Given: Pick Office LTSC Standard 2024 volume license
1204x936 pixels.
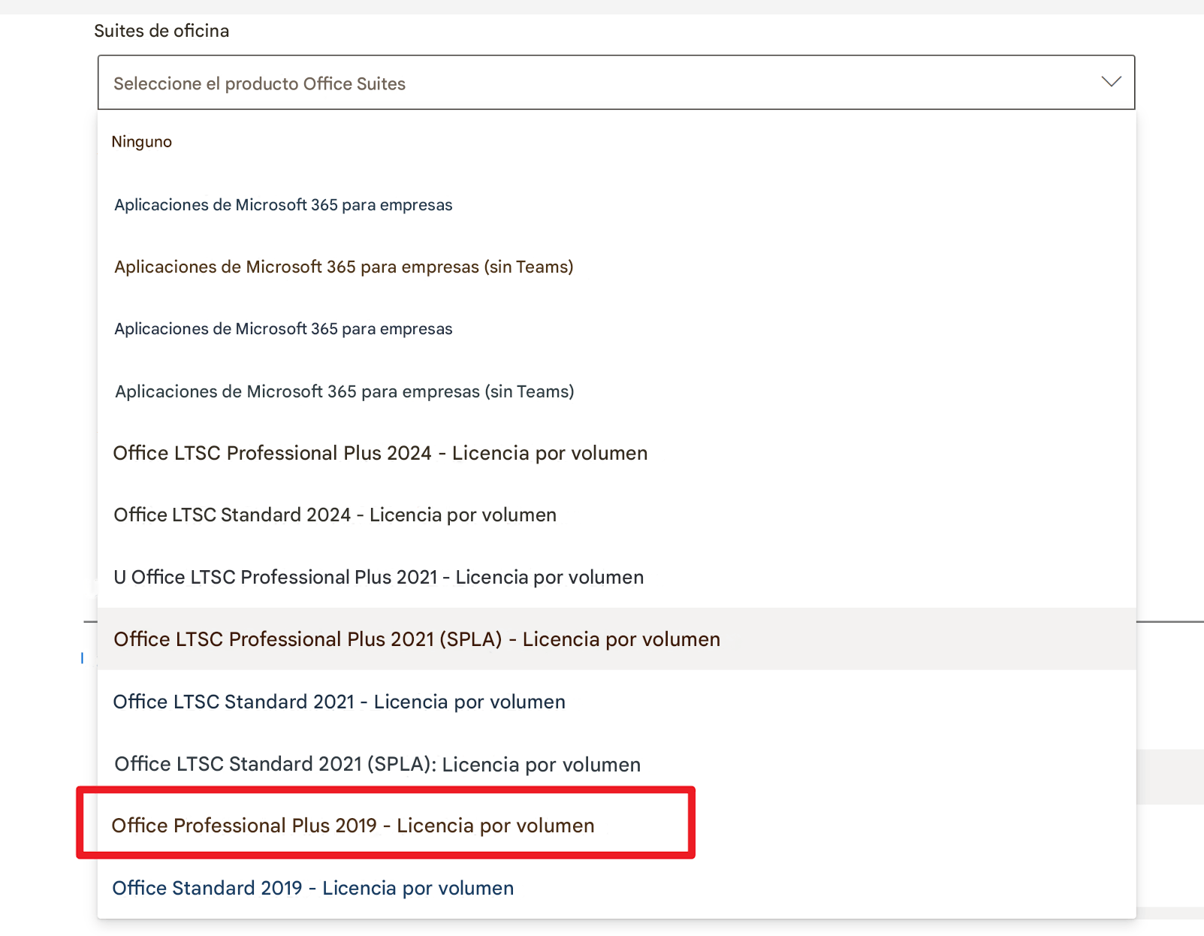Looking at the screenshot, I should click(x=616, y=515).
